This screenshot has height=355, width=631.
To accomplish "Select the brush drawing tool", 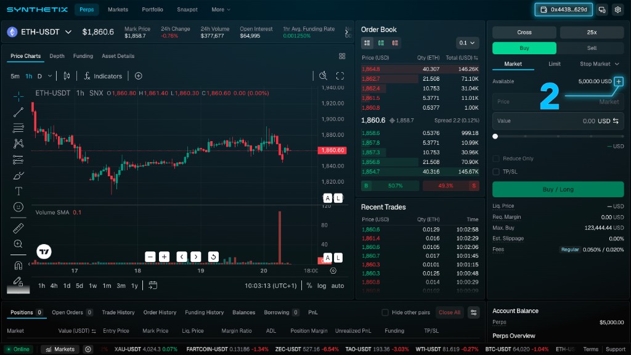I will click(x=18, y=176).
